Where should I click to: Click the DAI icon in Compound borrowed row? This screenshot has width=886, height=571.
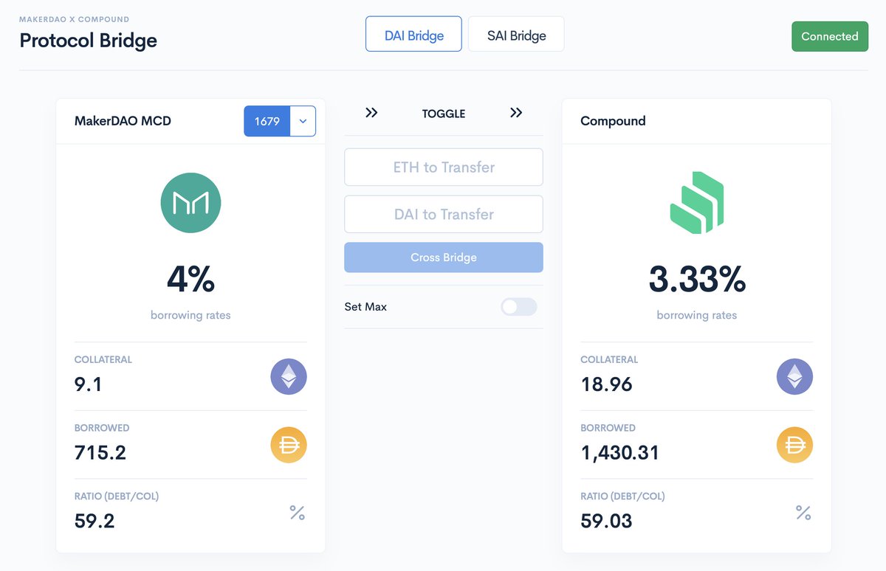(794, 446)
